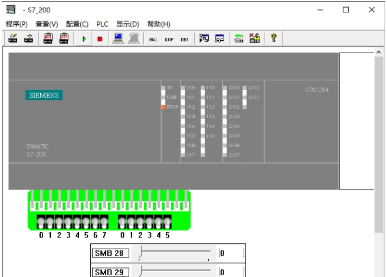Click the S7_200 title bar app icon

(11, 10)
